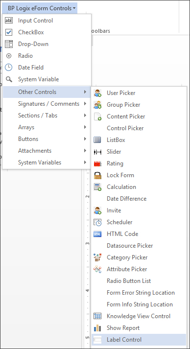The width and height of the screenshot is (190, 349).
Task: Click the Label Control text label
Action: (x=124, y=340)
